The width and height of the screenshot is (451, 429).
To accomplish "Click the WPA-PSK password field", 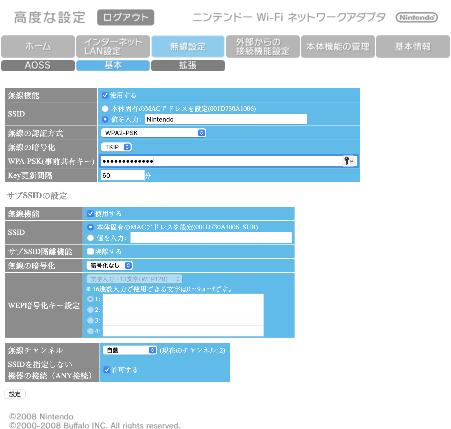I will tap(229, 161).
